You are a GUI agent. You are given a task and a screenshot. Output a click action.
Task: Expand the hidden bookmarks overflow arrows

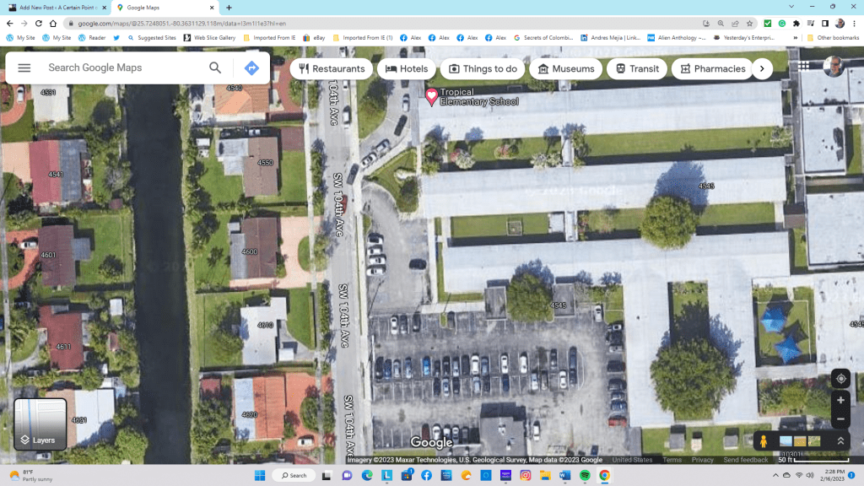click(796, 38)
